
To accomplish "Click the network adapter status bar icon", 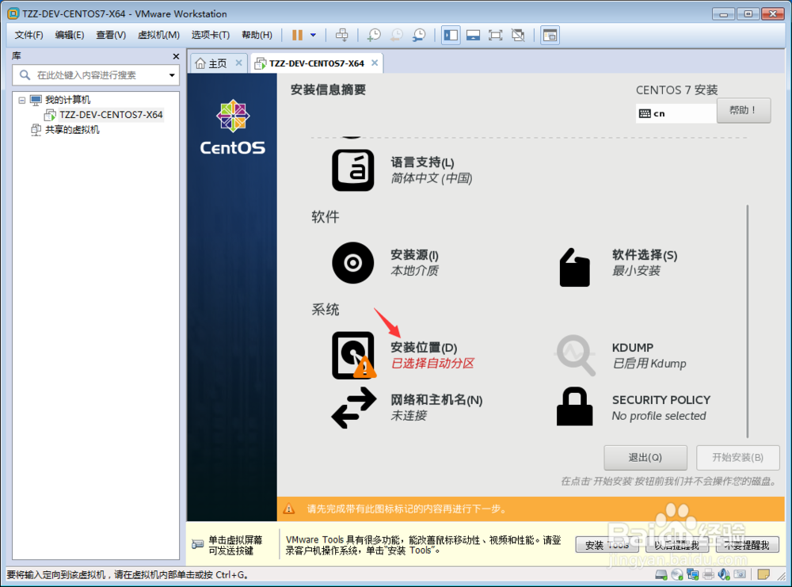I will [692, 574].
